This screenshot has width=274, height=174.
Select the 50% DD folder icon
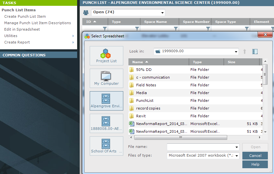tap(131, 70)
